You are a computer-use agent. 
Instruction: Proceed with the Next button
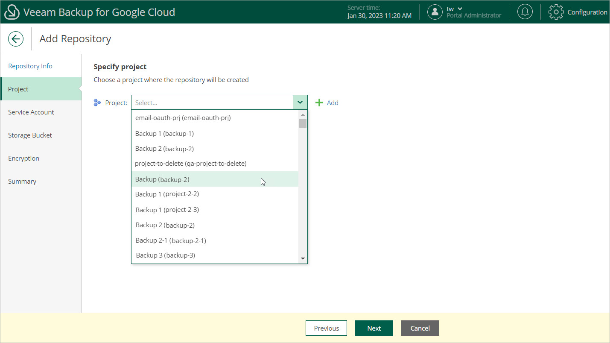tap(374, 328)
